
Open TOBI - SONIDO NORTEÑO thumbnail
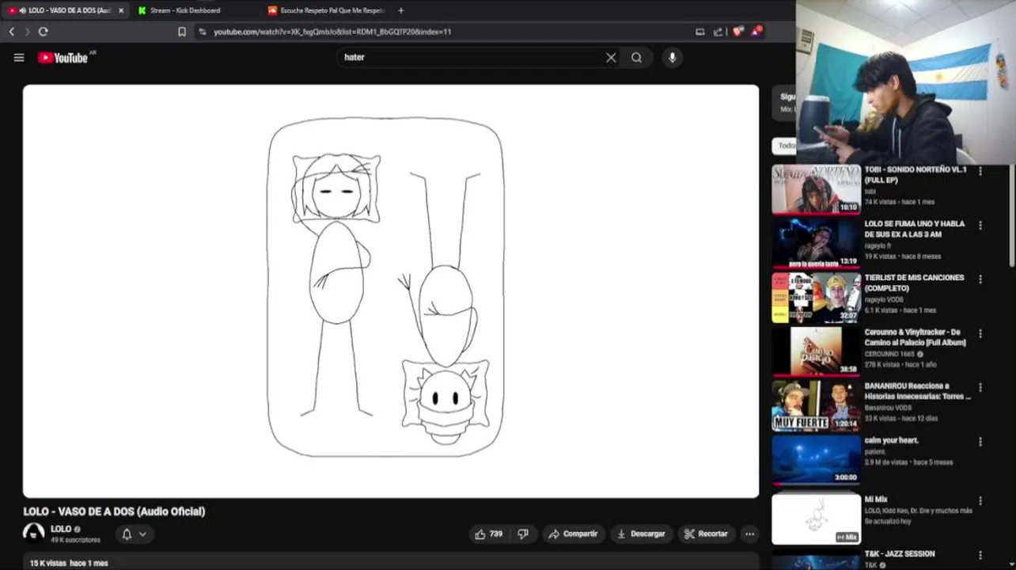816,189
